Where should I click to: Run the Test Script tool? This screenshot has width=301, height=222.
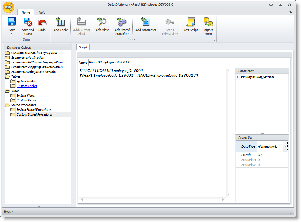pos(190,22)
